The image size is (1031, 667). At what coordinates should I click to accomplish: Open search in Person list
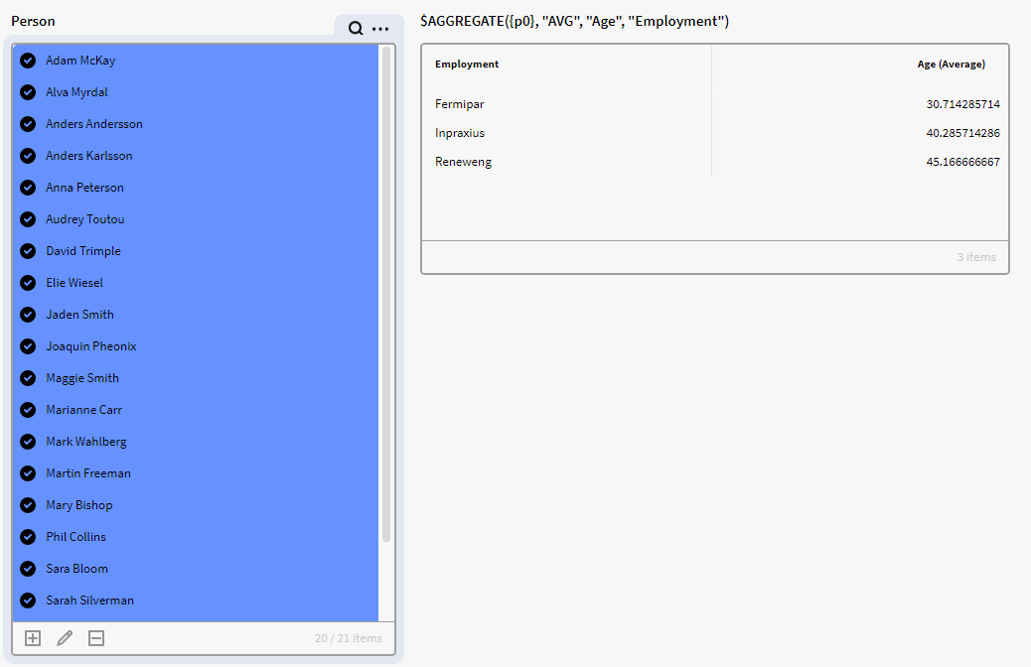click(x=356, y=29)
